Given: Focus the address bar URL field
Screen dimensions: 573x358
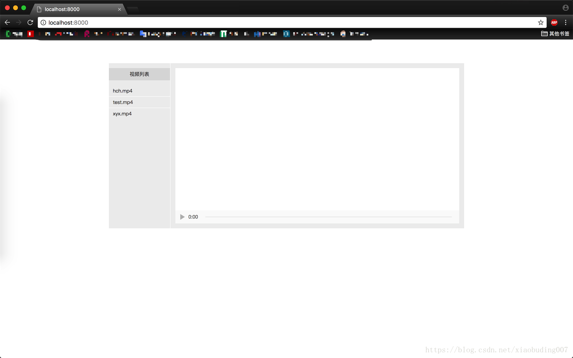Looking at the screenshot, I should click(x=285, y=22).
